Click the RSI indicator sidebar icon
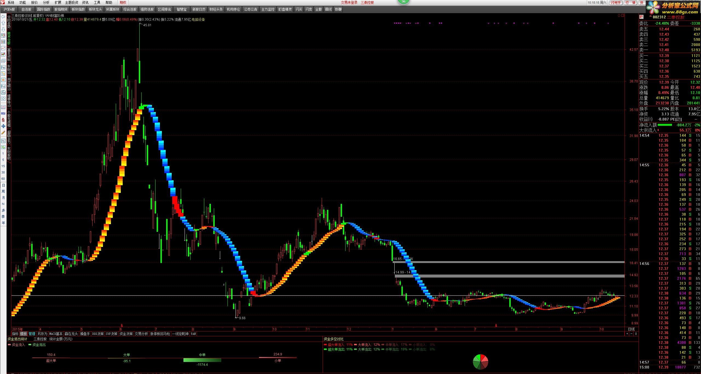The image size is (701, 374). pyautogui.click(x=3, y=113)
